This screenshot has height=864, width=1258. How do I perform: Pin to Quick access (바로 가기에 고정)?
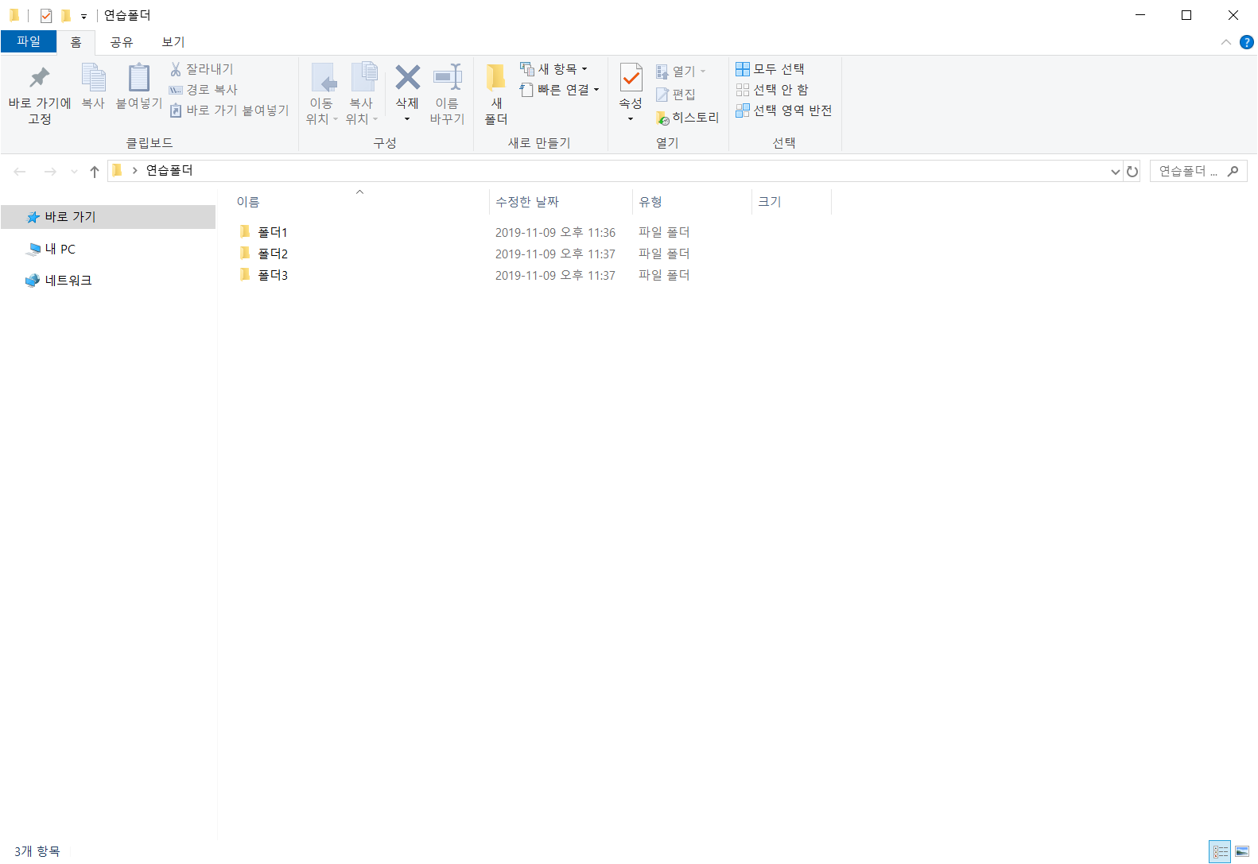39,94
